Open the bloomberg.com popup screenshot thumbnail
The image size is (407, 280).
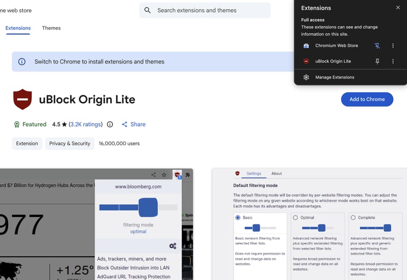coord(96,224)
